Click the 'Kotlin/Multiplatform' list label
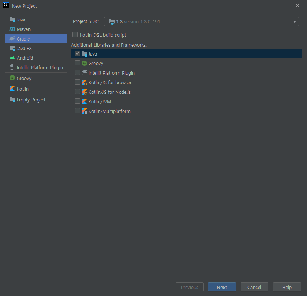Screen dimensions: 307x296 pos(110,111)
